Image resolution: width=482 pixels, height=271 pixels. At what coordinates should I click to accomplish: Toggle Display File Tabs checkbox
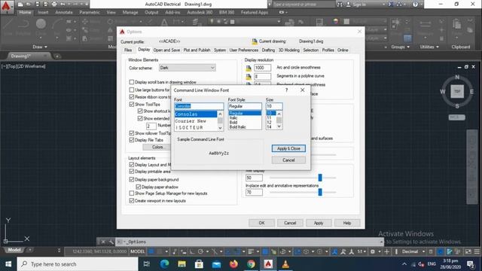(132, 140)
